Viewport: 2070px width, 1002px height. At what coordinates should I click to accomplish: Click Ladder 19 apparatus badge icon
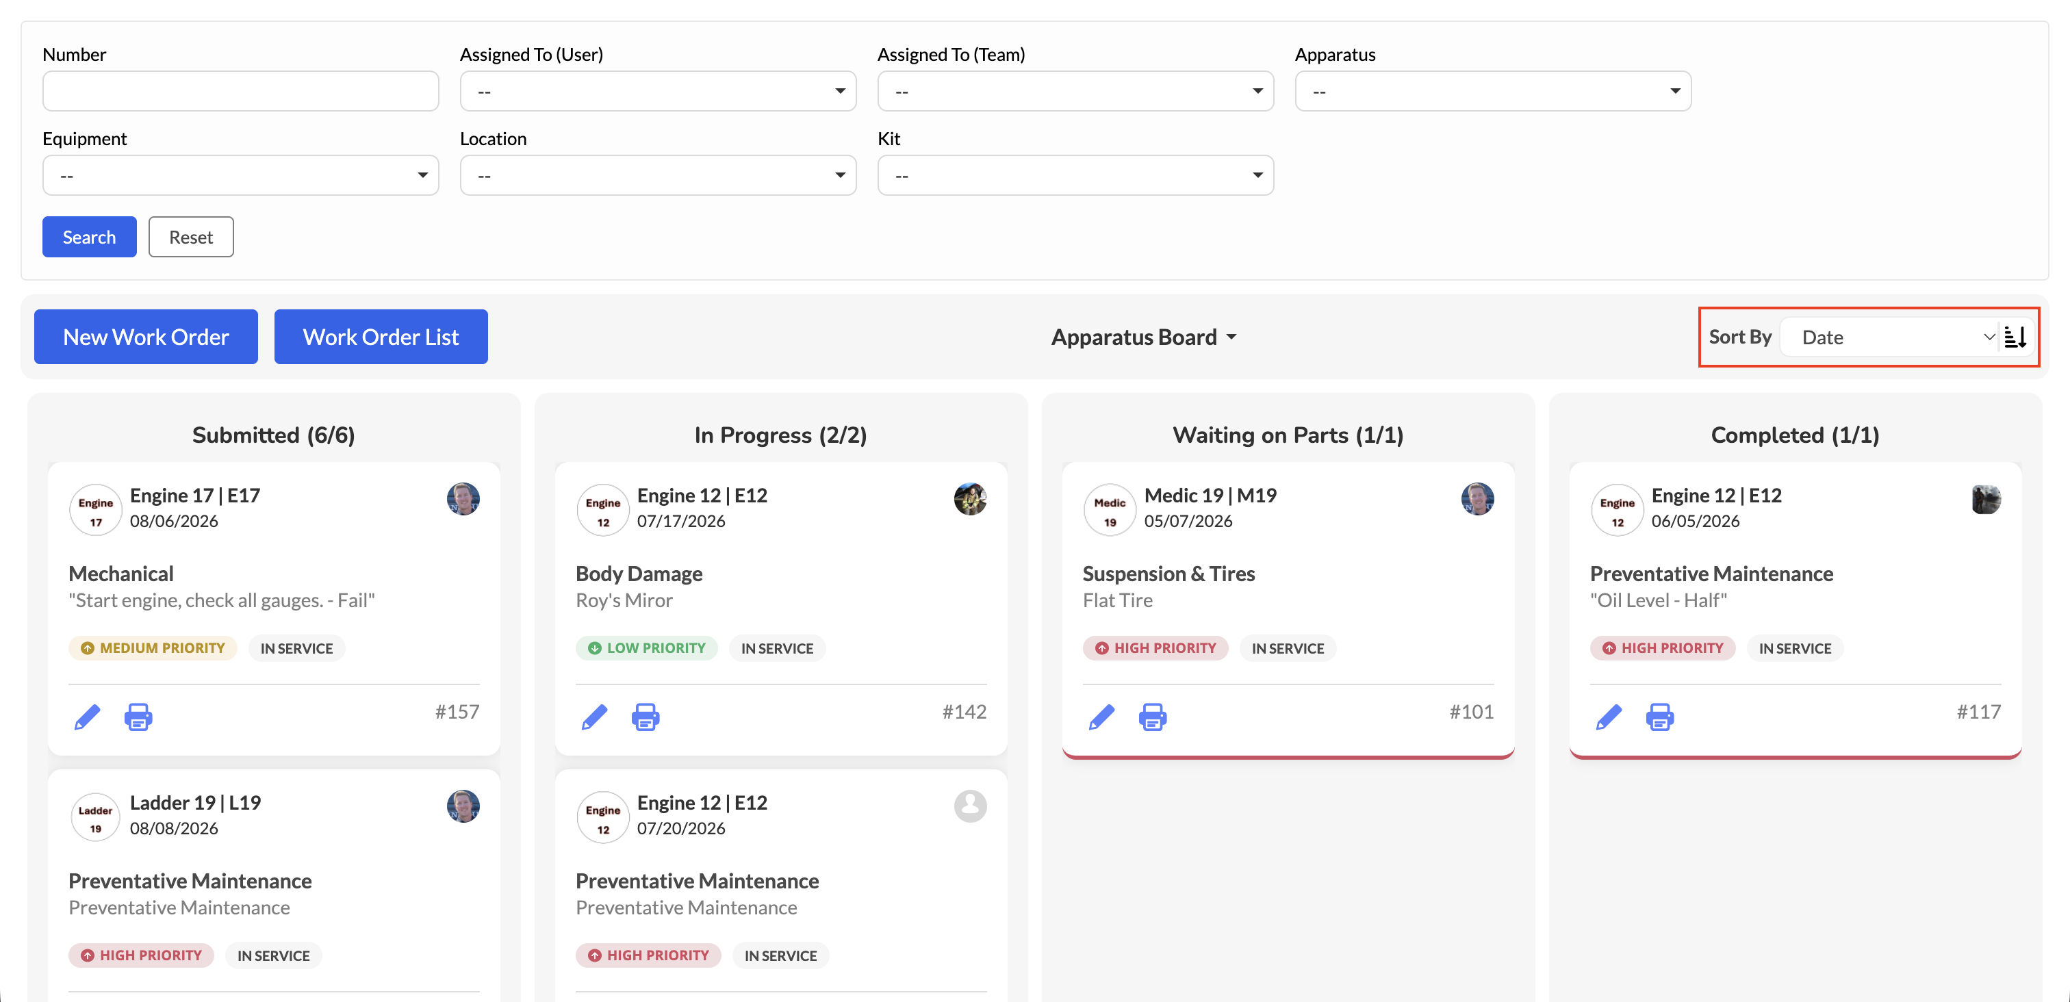click(96, 817)
